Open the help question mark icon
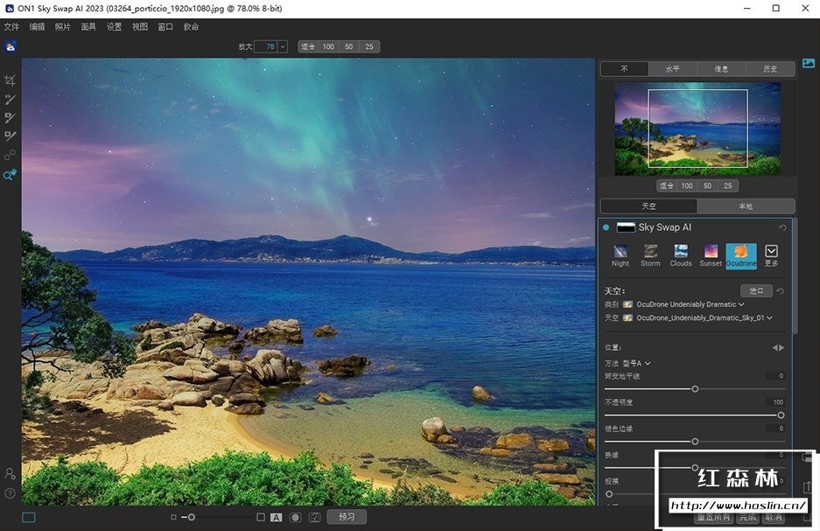This screenshot has height=531, width=820. tap(10, 493)
